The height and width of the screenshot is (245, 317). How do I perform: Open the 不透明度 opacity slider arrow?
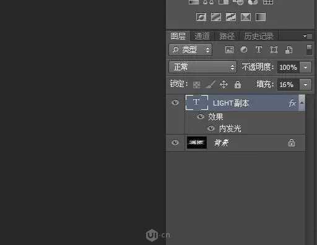coord(306,67)
